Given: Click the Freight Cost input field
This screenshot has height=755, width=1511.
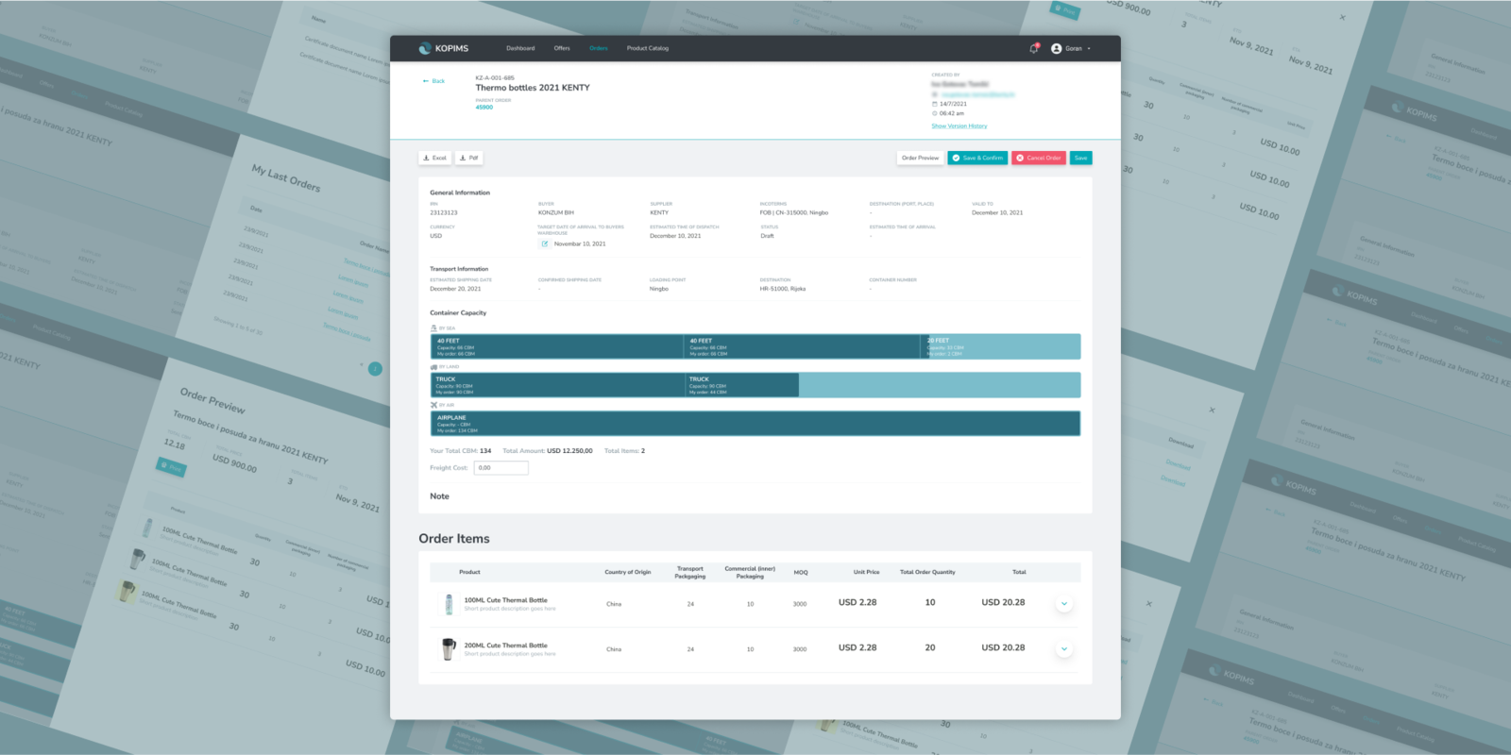Looking at the screenshot, I should coord(501,468).
